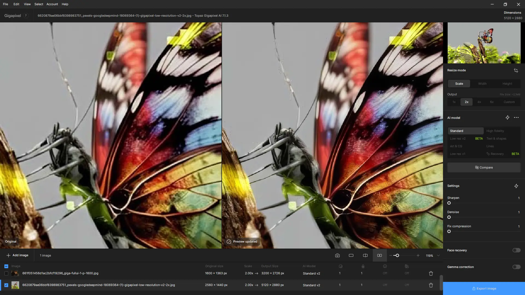Image resolution: width=525 pixels, height=295 pixels.
Task: Select the Width resize tab
Action: coord(482,84)
